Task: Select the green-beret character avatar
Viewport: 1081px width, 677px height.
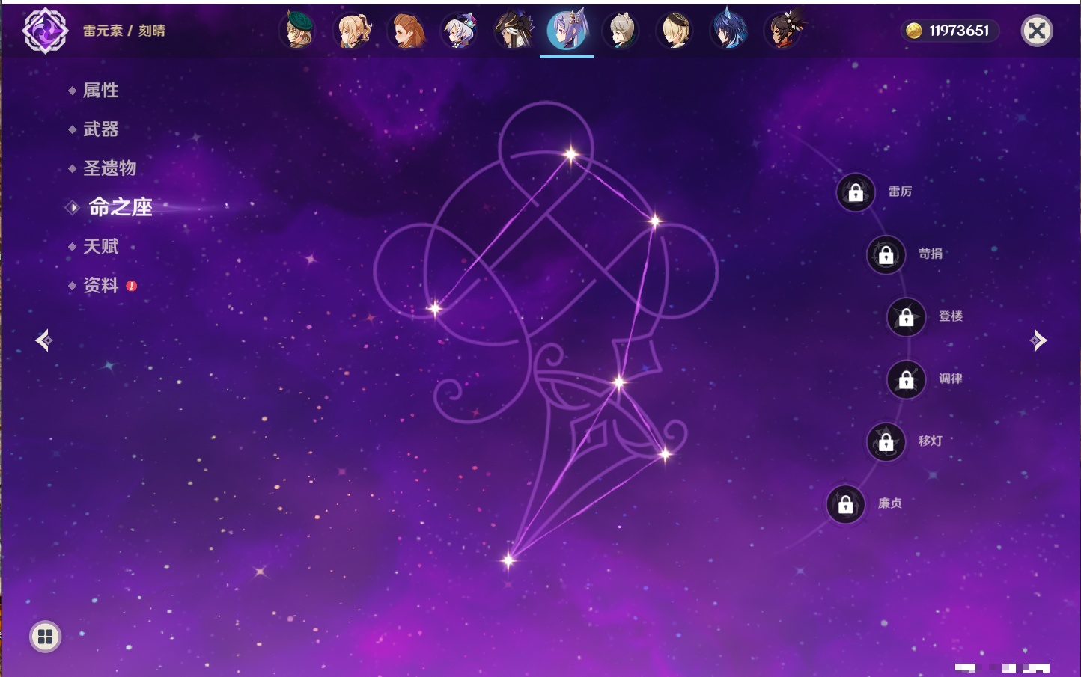Action: [298, 31]
